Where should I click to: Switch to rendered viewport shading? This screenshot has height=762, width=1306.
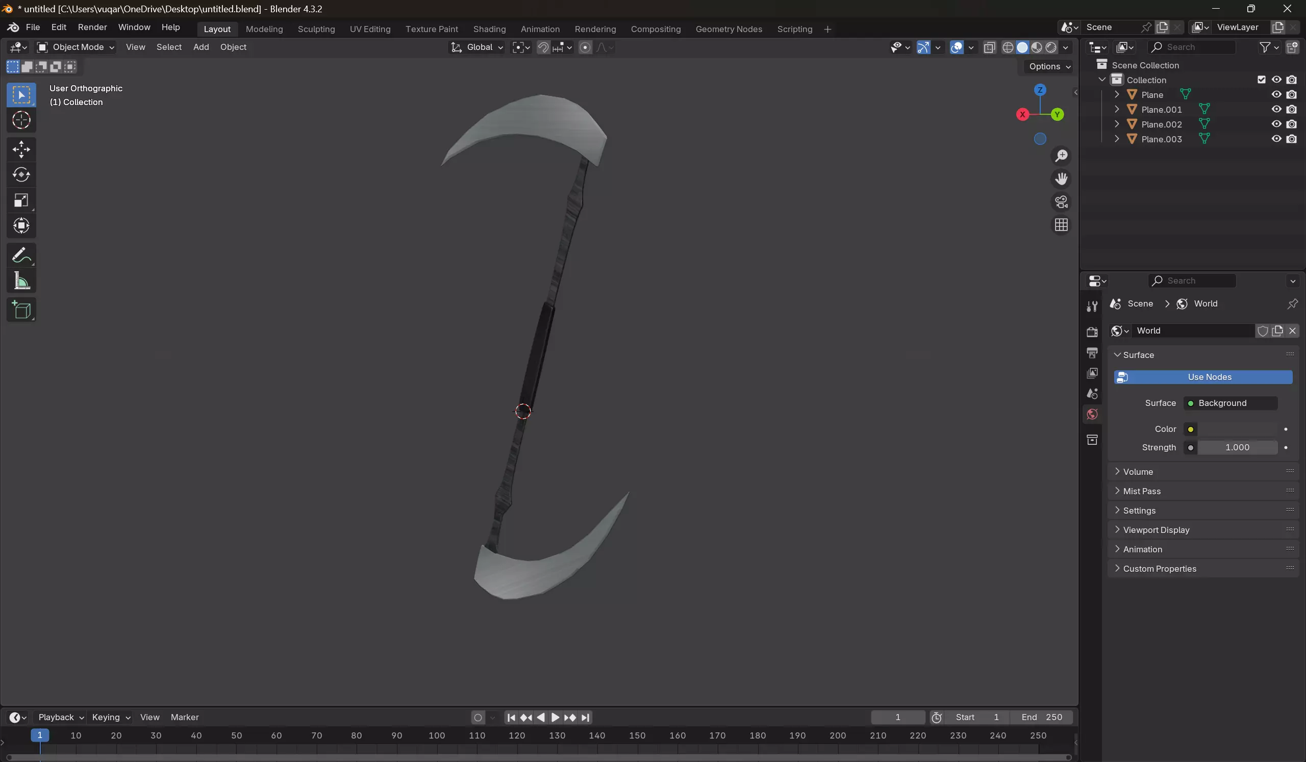coord(1051,47)
